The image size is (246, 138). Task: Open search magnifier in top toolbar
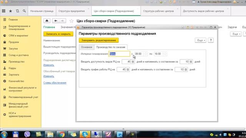(x=24, y=11)
